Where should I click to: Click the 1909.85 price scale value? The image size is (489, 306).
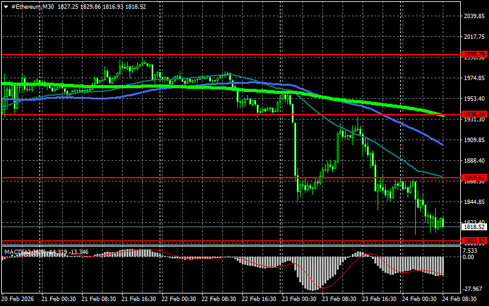(473, 140)
